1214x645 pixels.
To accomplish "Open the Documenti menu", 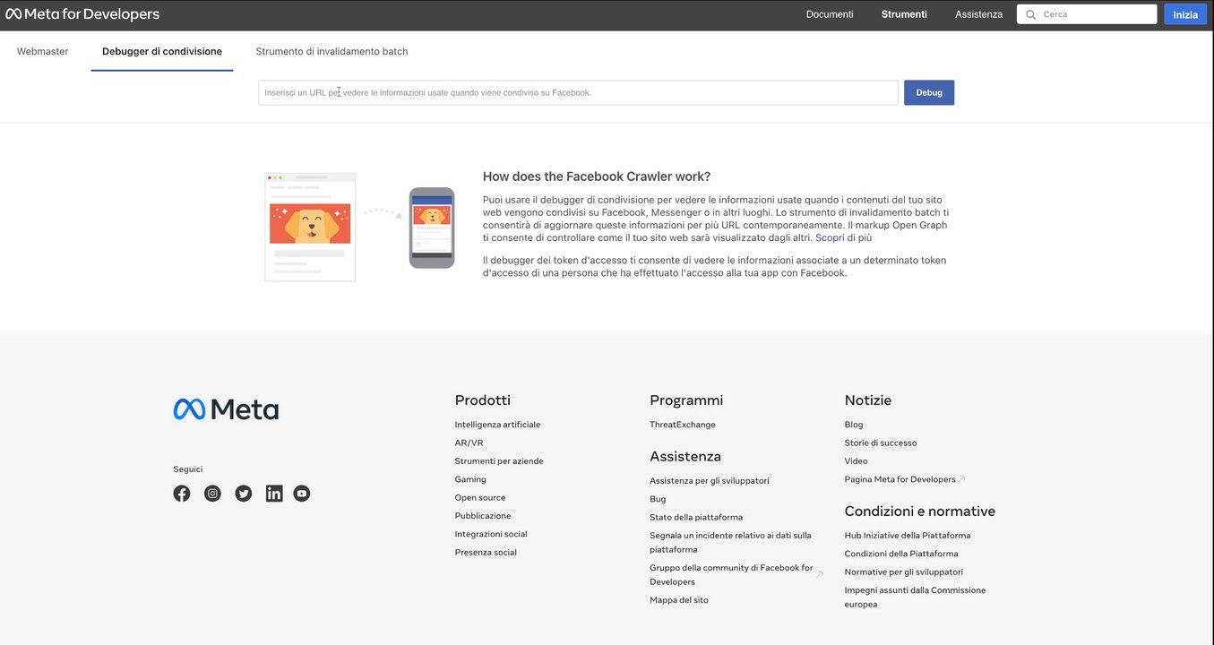I will tap(830, 14).
